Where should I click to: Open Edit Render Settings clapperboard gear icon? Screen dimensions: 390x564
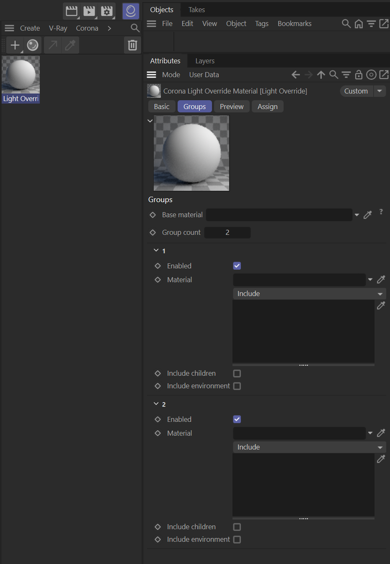[107, 11]
